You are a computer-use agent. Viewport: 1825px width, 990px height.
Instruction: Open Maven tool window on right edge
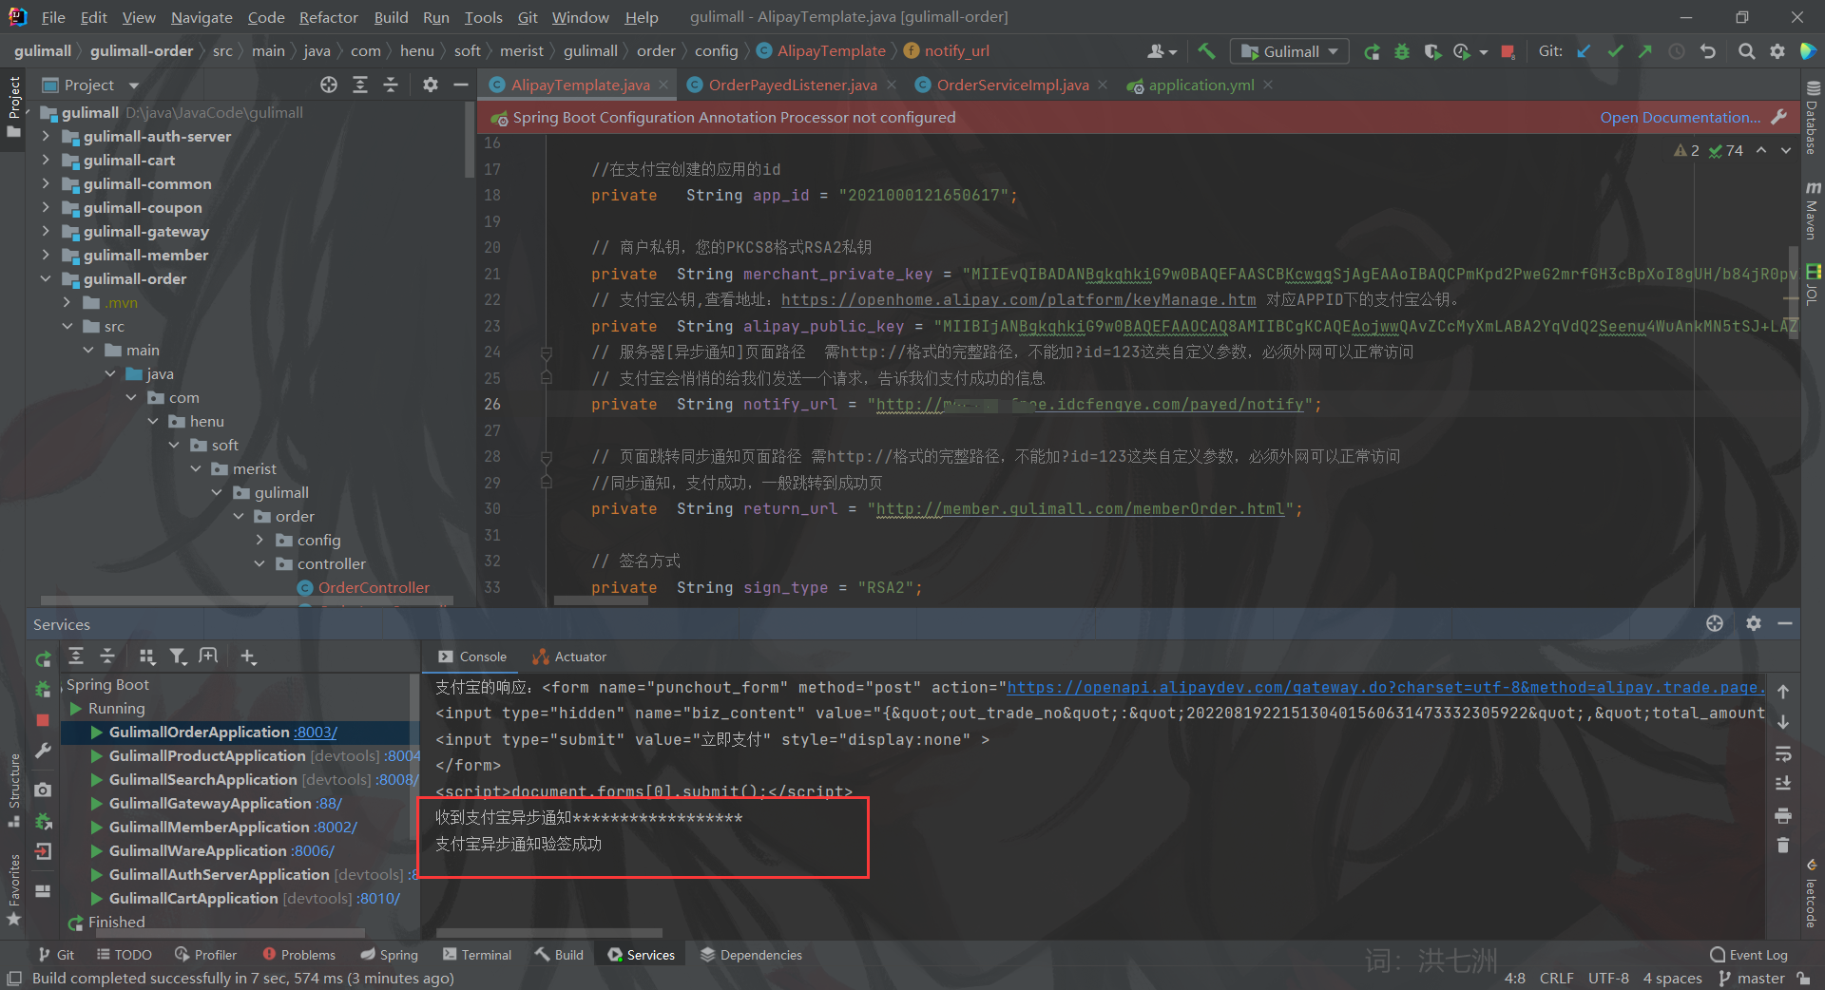click(x=1812, y=211)
